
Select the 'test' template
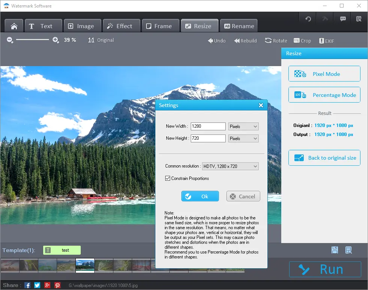62,250
